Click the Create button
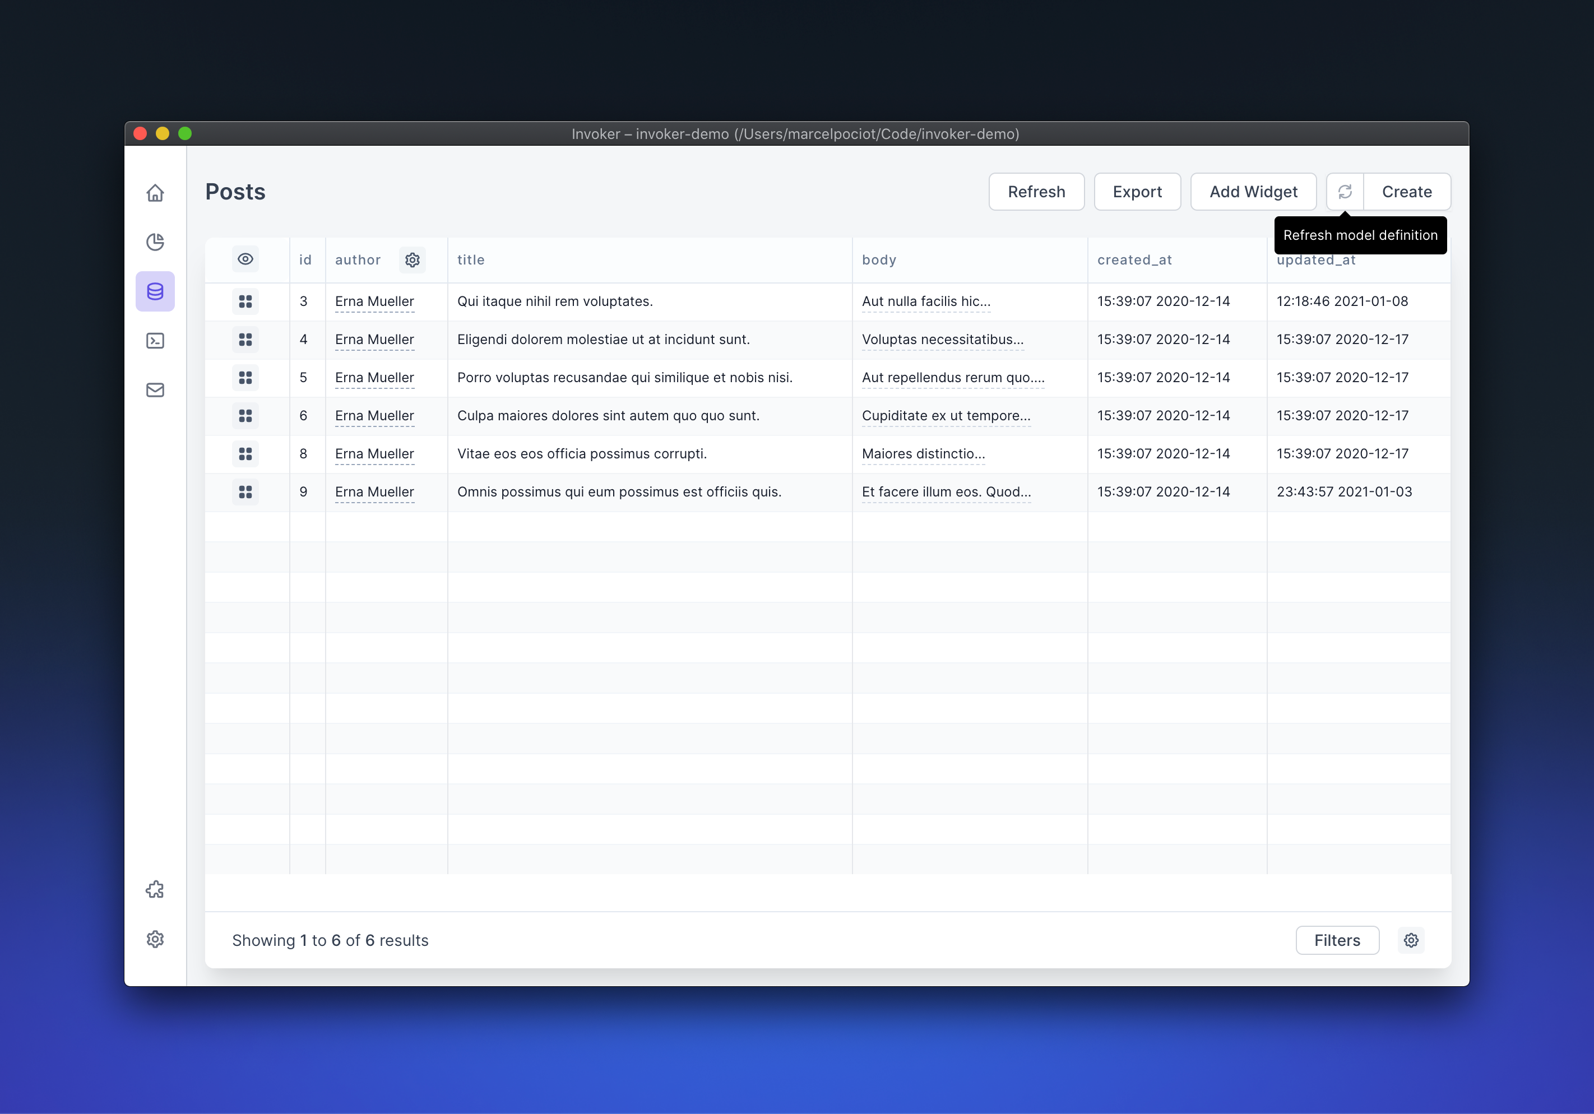This screenshot has width=1594, height=1114. tap(1407, 192)
